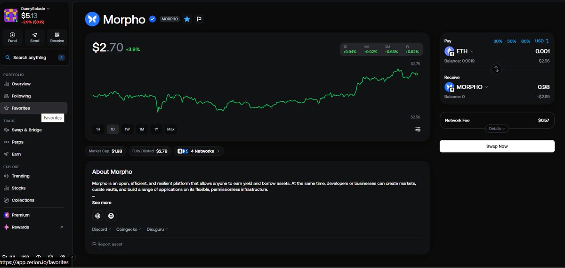Click the Rewards external link arrow
The width and height of the screenshot is (565, 268).
click(61, 227)
